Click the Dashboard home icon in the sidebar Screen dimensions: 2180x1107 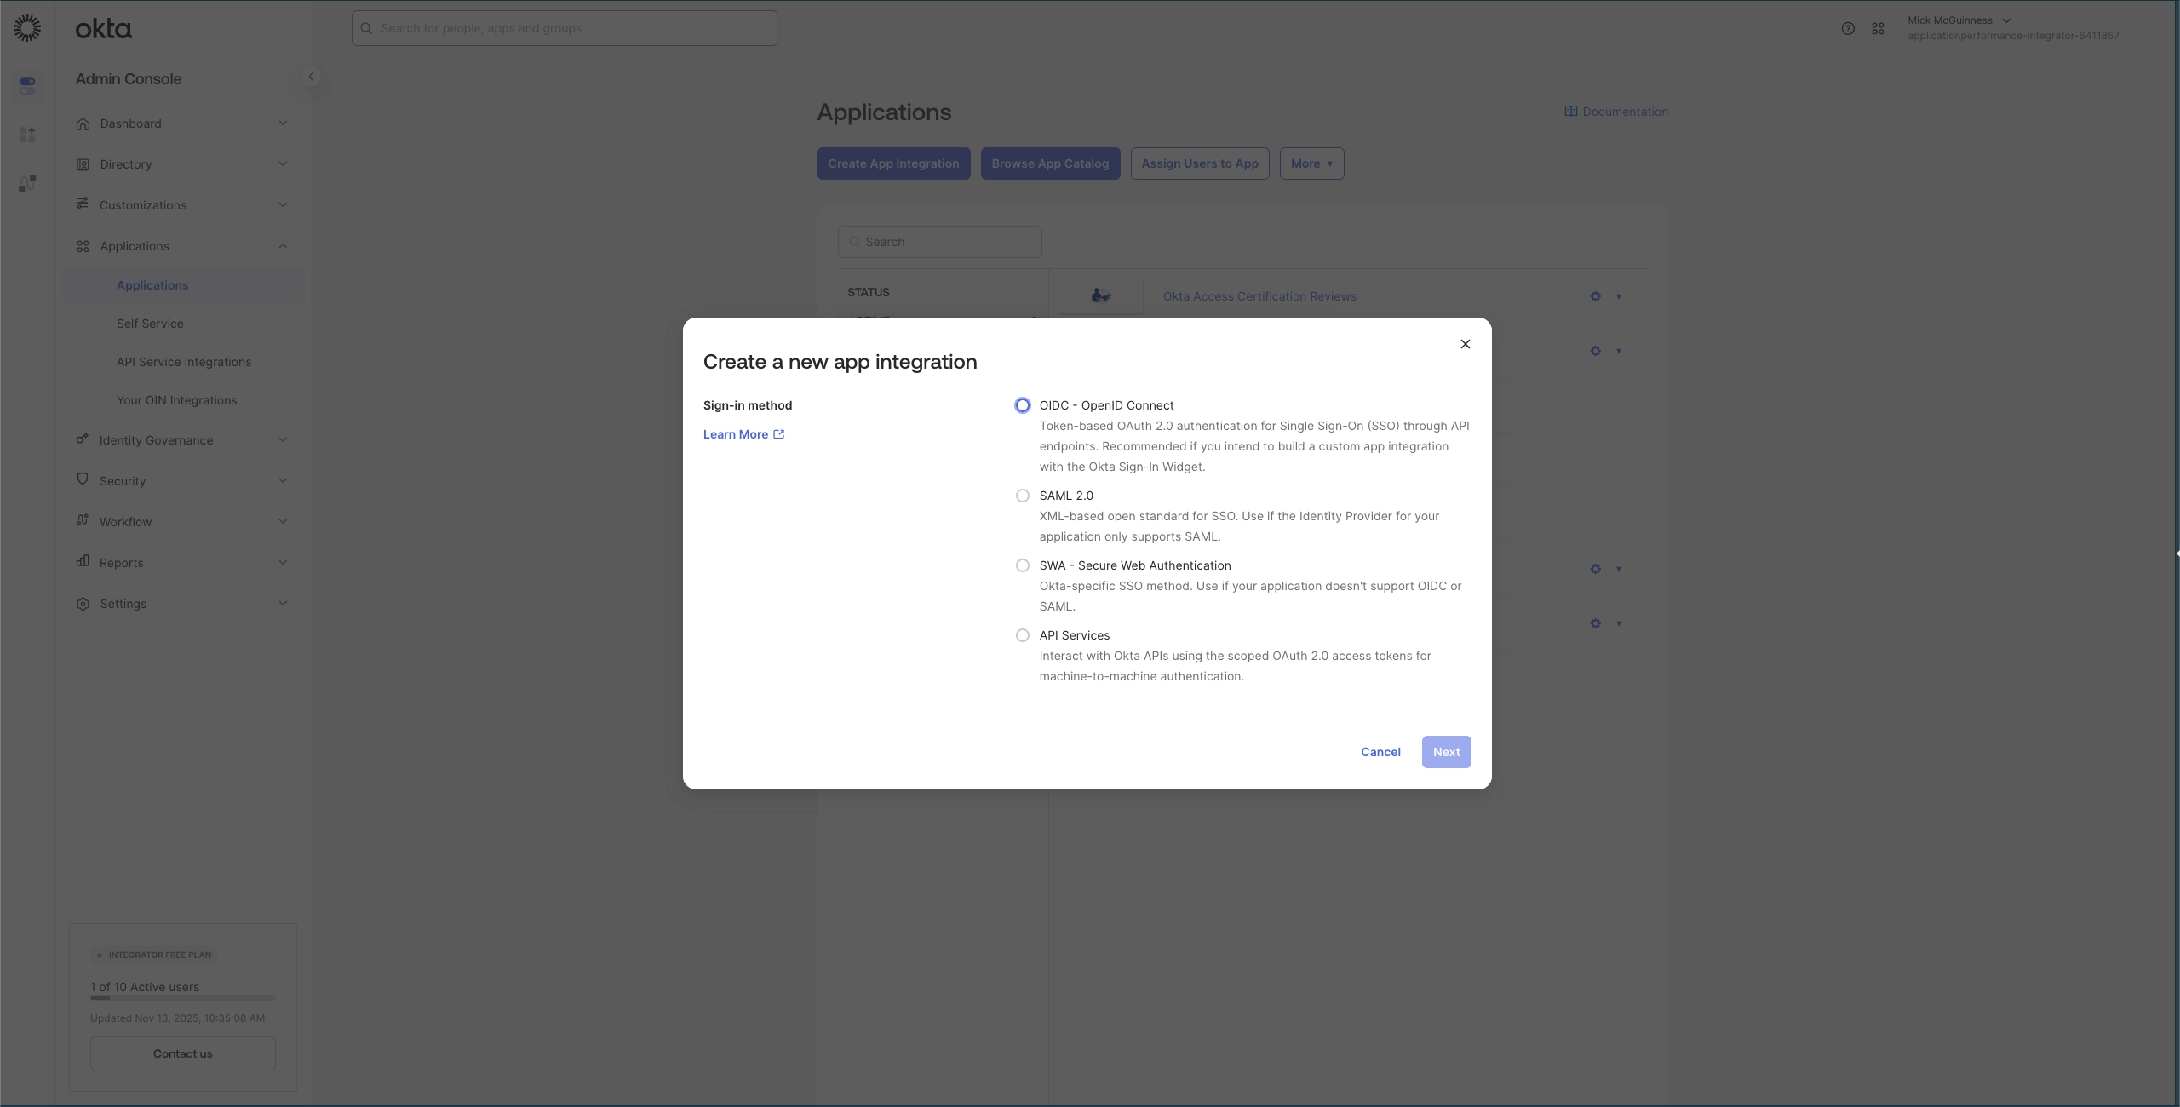(x=83, y=123)
